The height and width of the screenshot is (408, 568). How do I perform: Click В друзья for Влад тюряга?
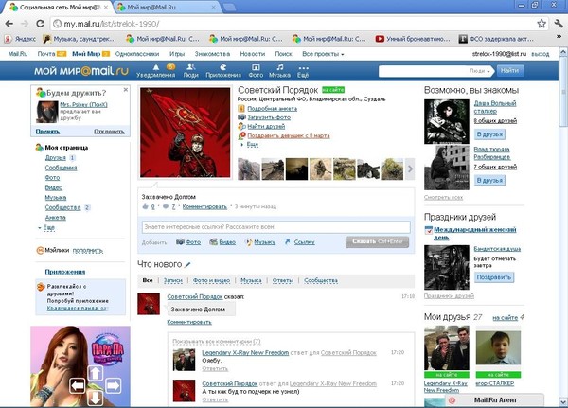coord(489,180)
